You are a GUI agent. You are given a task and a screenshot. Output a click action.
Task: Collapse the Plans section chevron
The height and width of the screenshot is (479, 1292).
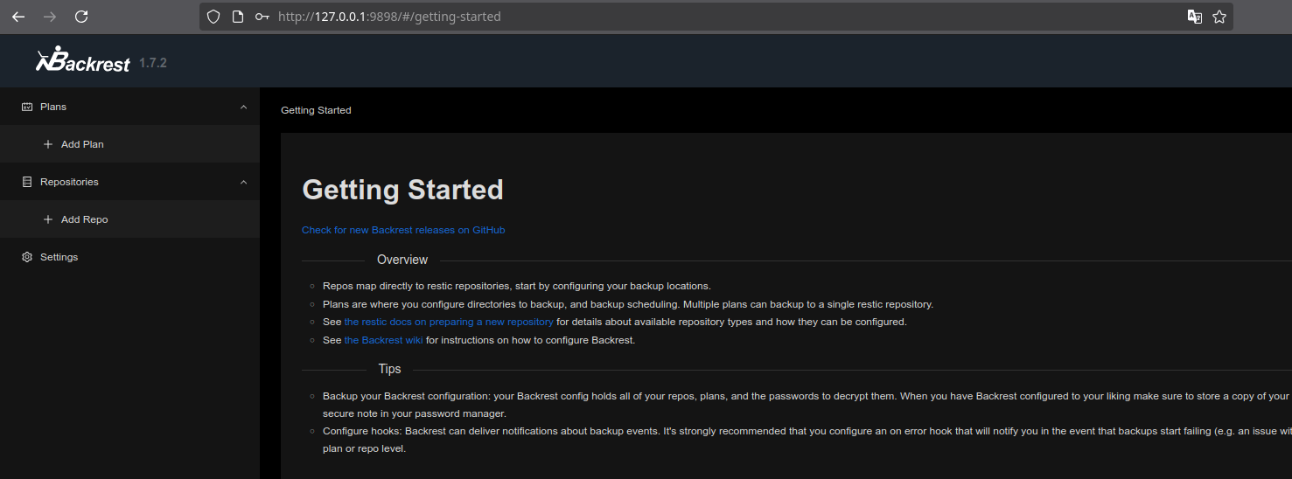(243, 107)
